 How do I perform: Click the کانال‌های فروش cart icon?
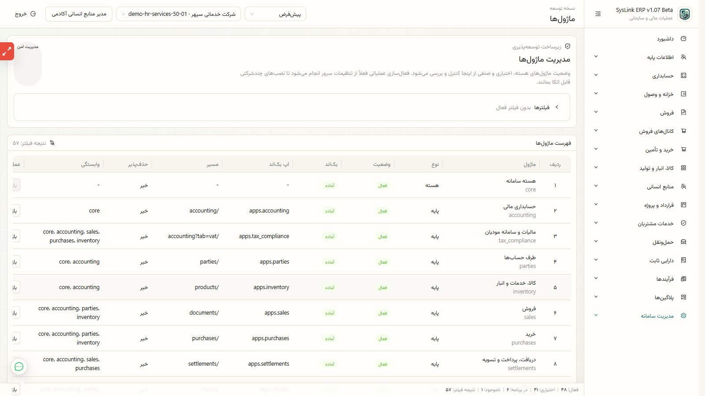click(x=683, y=131)
